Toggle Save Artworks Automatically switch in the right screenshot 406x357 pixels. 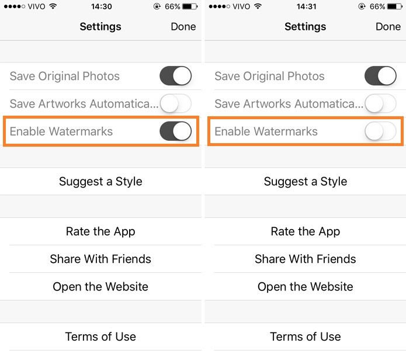pos(380,104)
